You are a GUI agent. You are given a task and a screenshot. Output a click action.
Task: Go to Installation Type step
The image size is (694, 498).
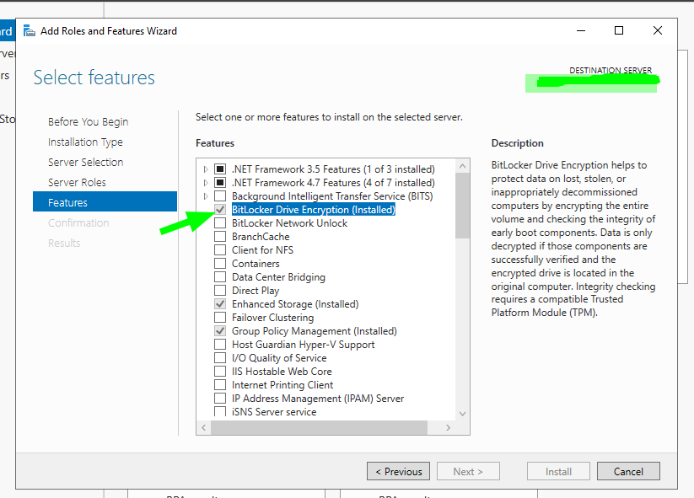[x=85, y=142]
